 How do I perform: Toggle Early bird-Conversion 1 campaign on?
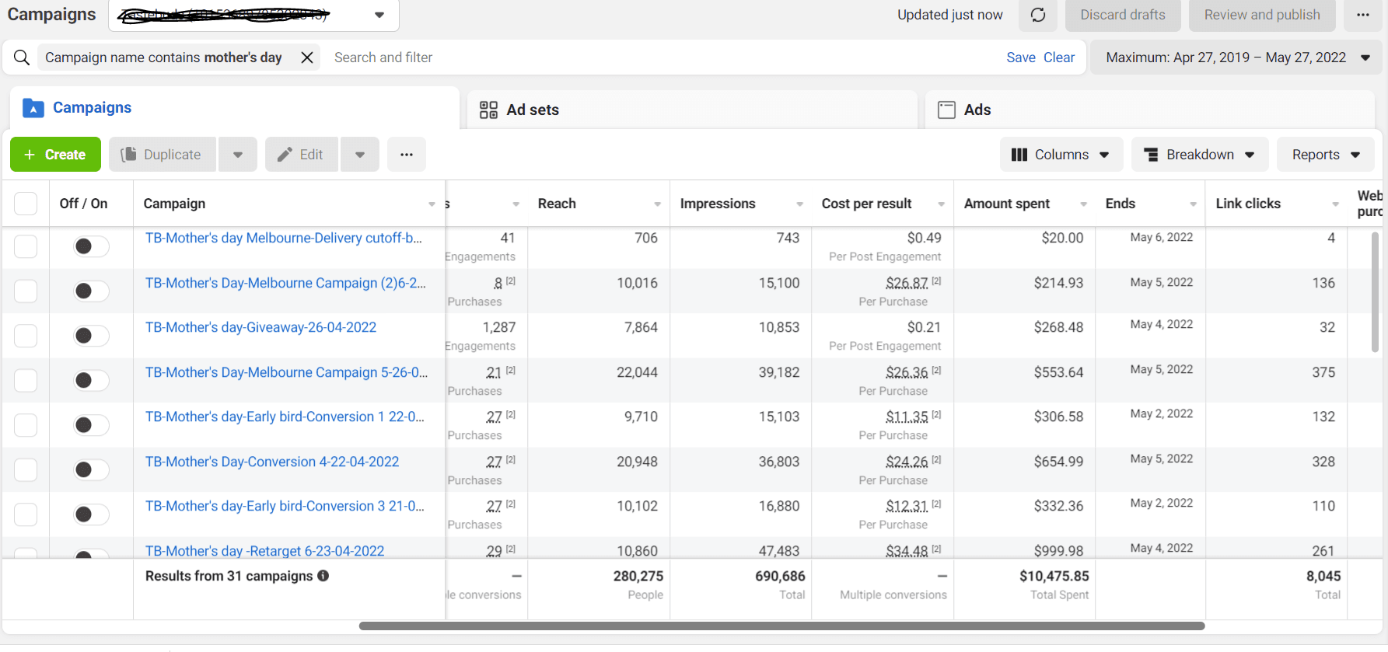pyautogui.click(x=91, y=425)
